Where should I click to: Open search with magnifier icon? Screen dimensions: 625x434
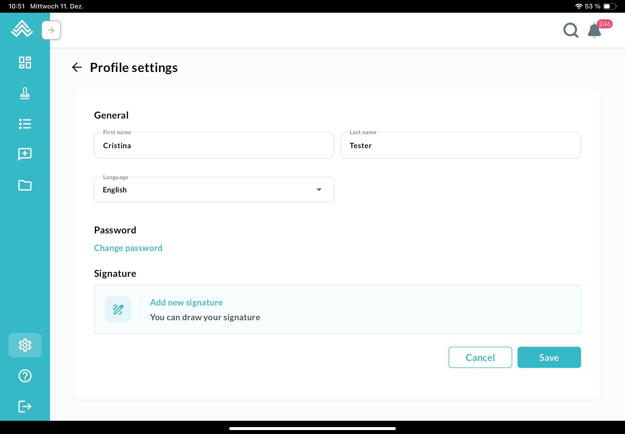571,30
